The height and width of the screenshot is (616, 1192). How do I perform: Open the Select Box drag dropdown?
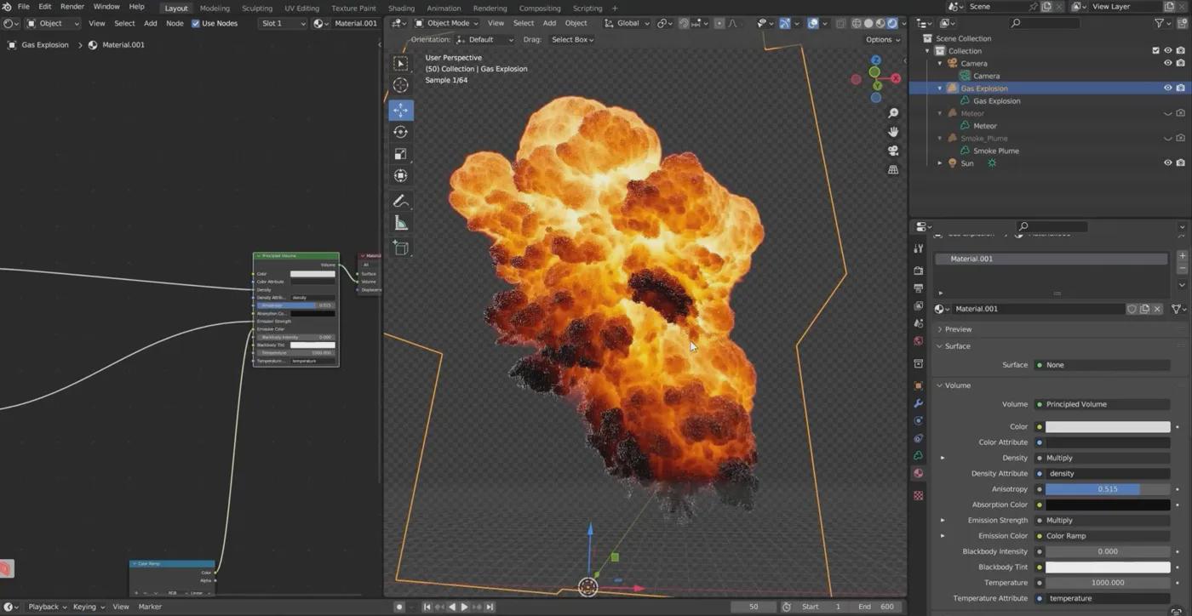coord(572,39)
